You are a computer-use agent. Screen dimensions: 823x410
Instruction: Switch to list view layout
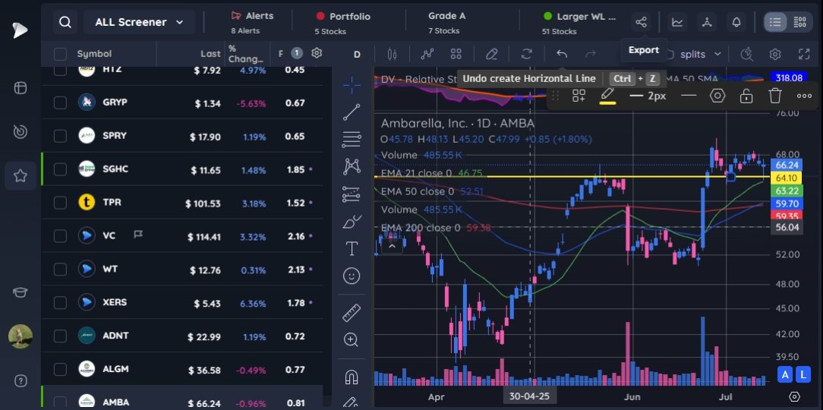(775, 22)
